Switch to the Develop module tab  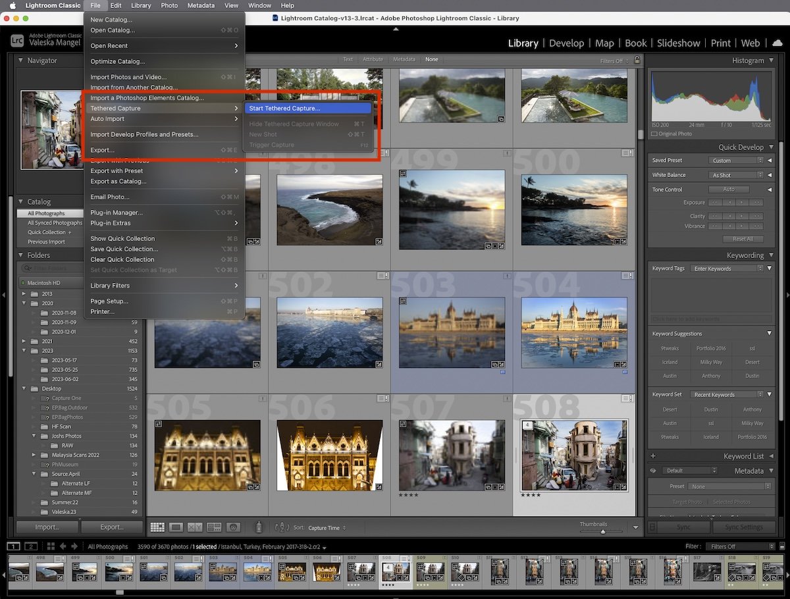pos(566,43)
